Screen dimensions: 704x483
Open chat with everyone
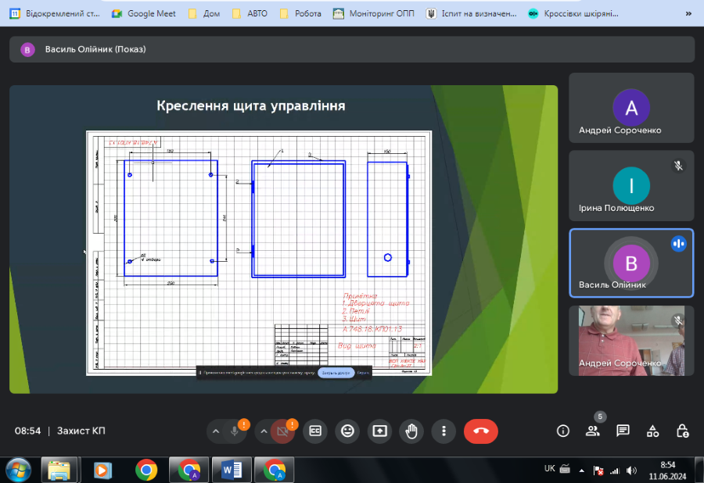pyautogui.click(x=623, y=431)
